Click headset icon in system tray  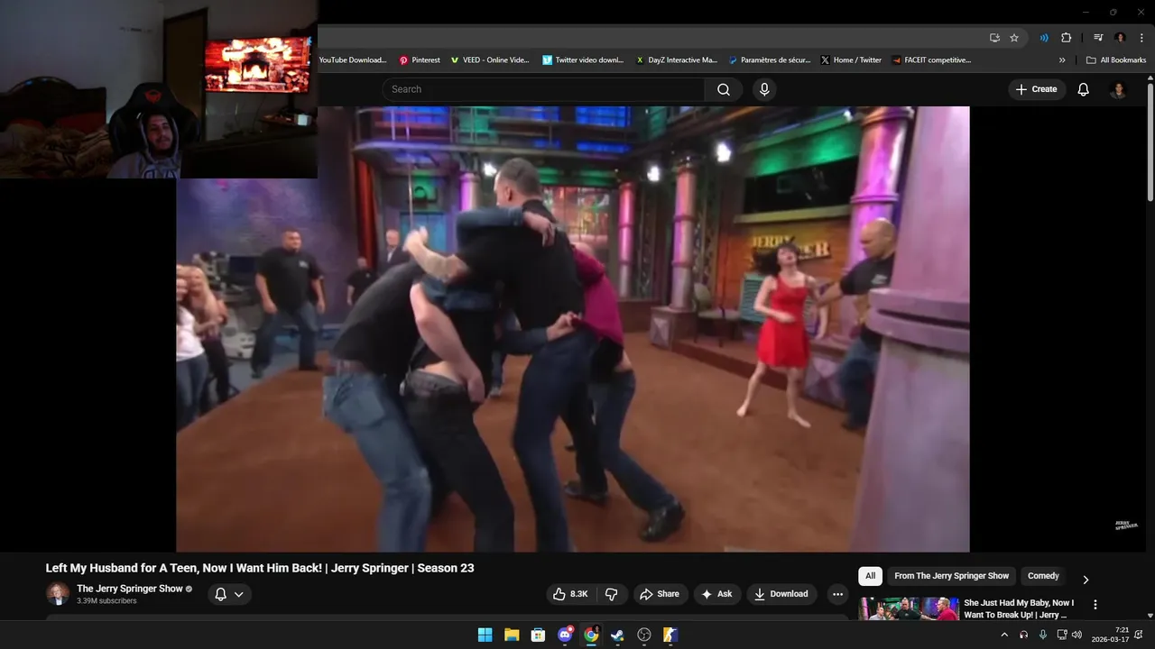1023,635
